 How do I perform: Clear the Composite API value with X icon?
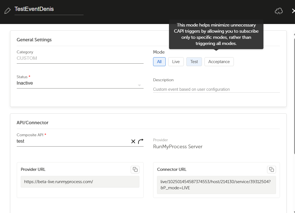point(133,141)
